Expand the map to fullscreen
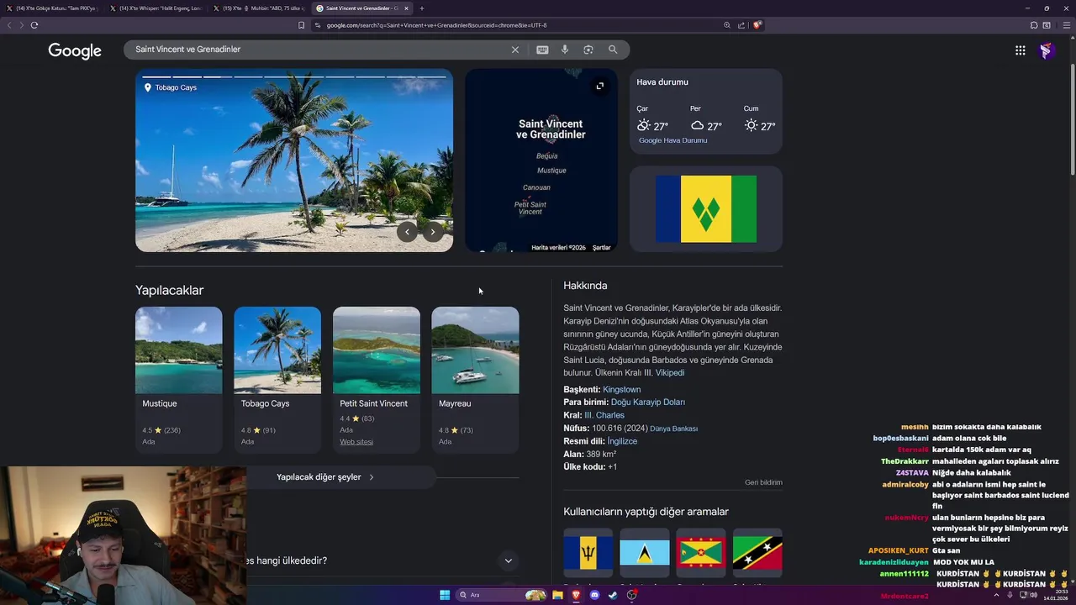 coord(600,86)
